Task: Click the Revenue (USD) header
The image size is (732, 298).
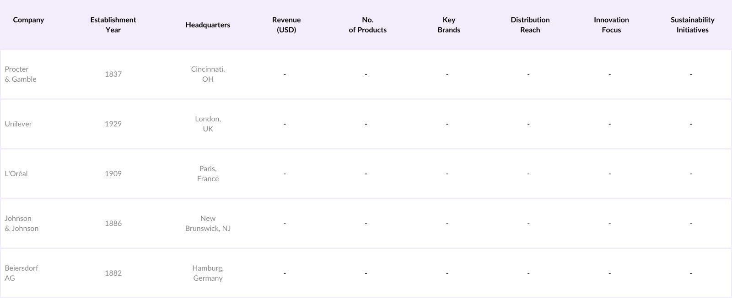Action: tap(286, 25)
